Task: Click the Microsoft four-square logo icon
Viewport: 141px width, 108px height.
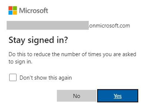Action: click(13, 11)
